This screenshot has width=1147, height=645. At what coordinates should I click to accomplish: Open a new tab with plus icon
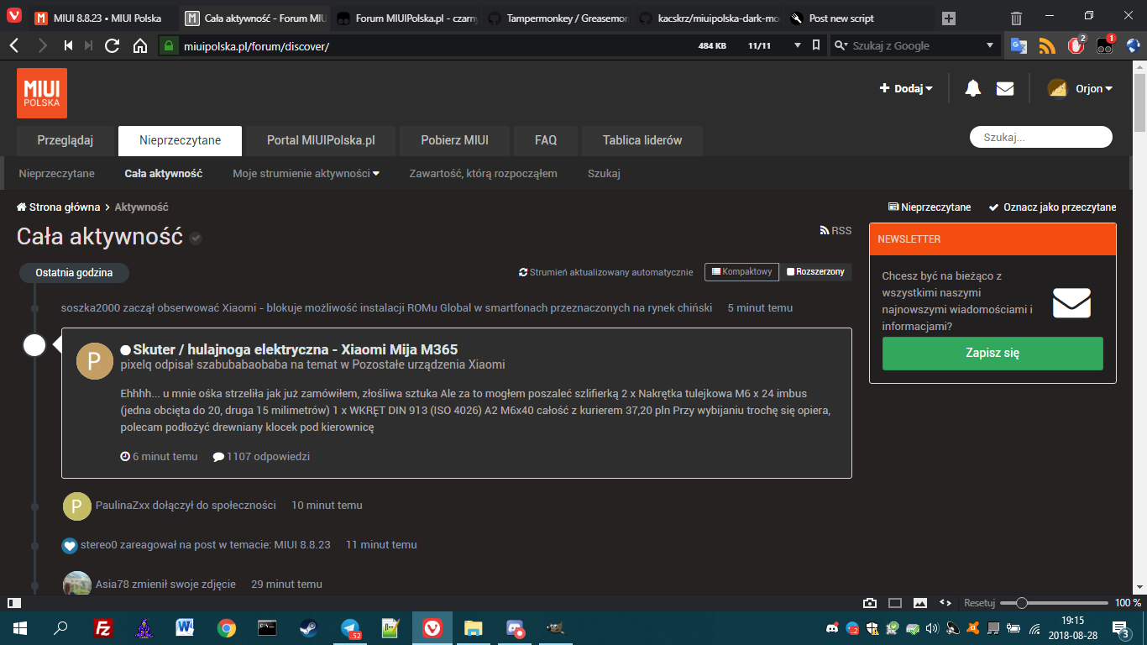[x=949, y=18]
